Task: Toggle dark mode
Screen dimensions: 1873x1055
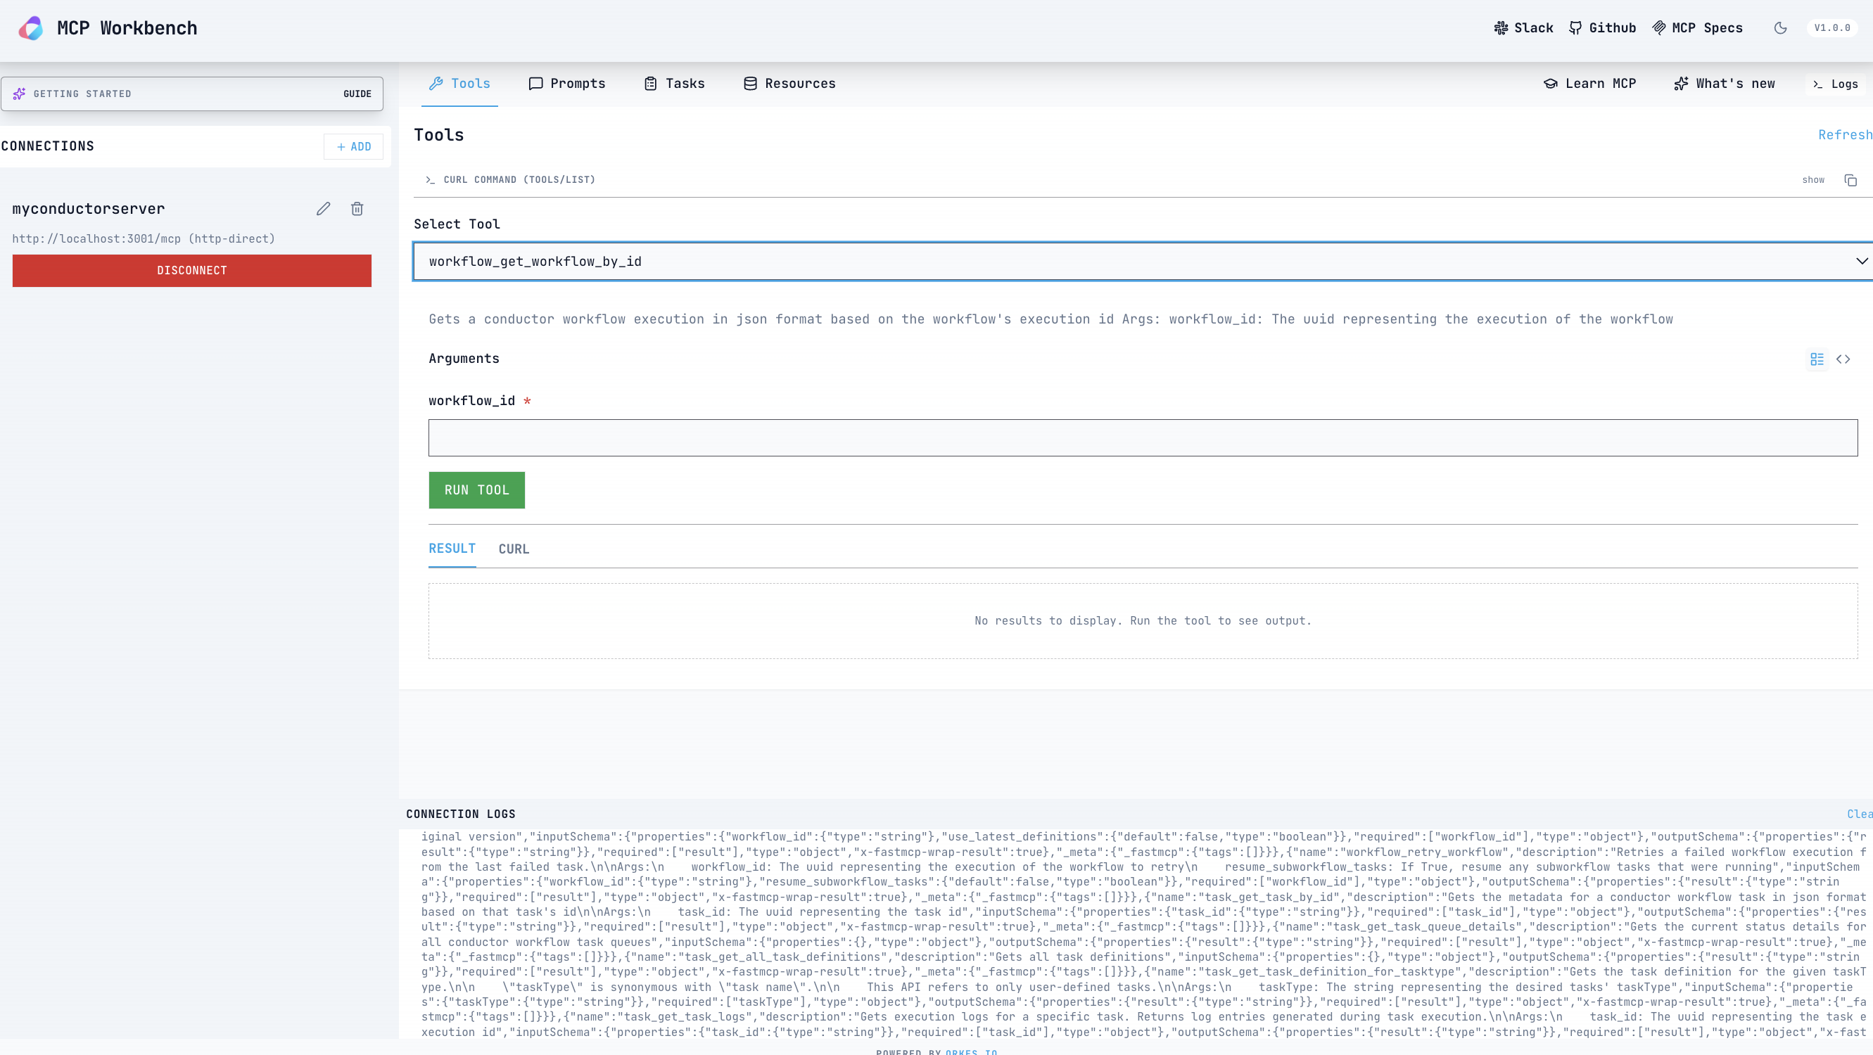Action: pyautogui.click(x=1781, y=28)
